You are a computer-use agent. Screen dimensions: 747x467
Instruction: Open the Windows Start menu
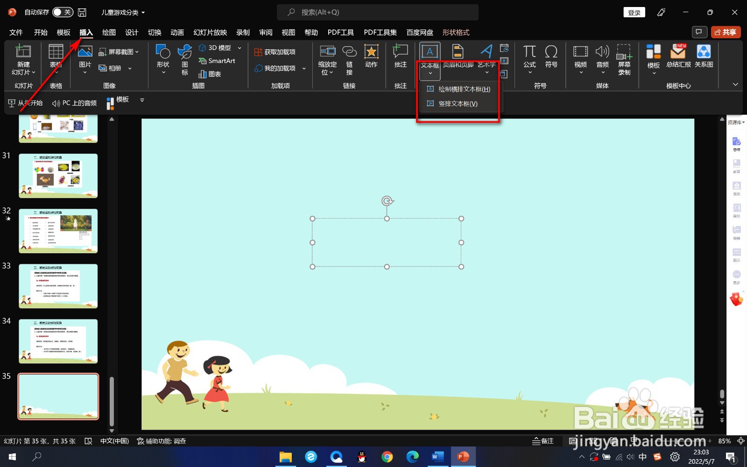point(12,457)
